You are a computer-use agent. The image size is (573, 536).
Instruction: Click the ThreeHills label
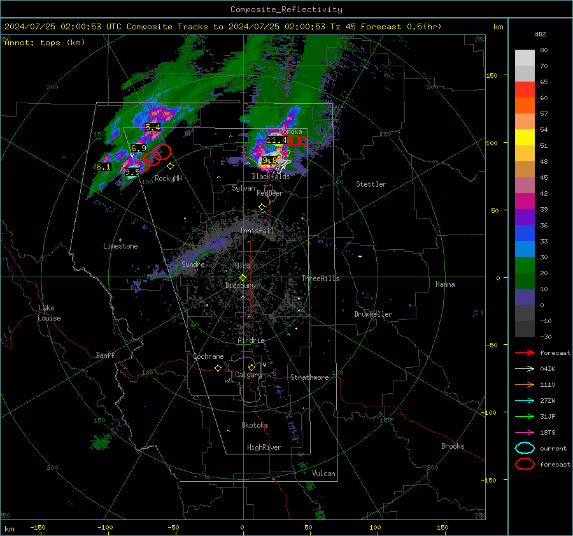point(320,279)
